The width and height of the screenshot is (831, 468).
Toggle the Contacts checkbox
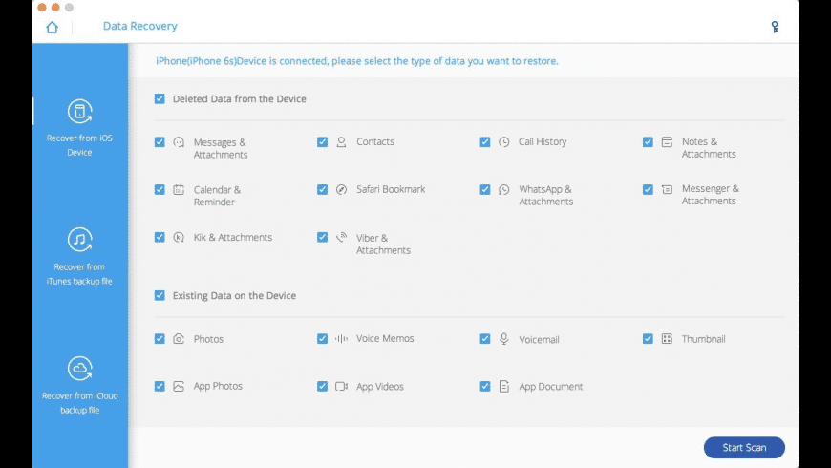(323, 142)
